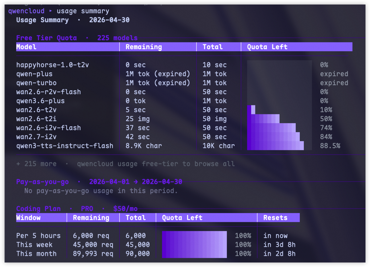Screen dimensions: 370x267
Task: Click the '$50/mo' price label
Action: pos(125,209)
